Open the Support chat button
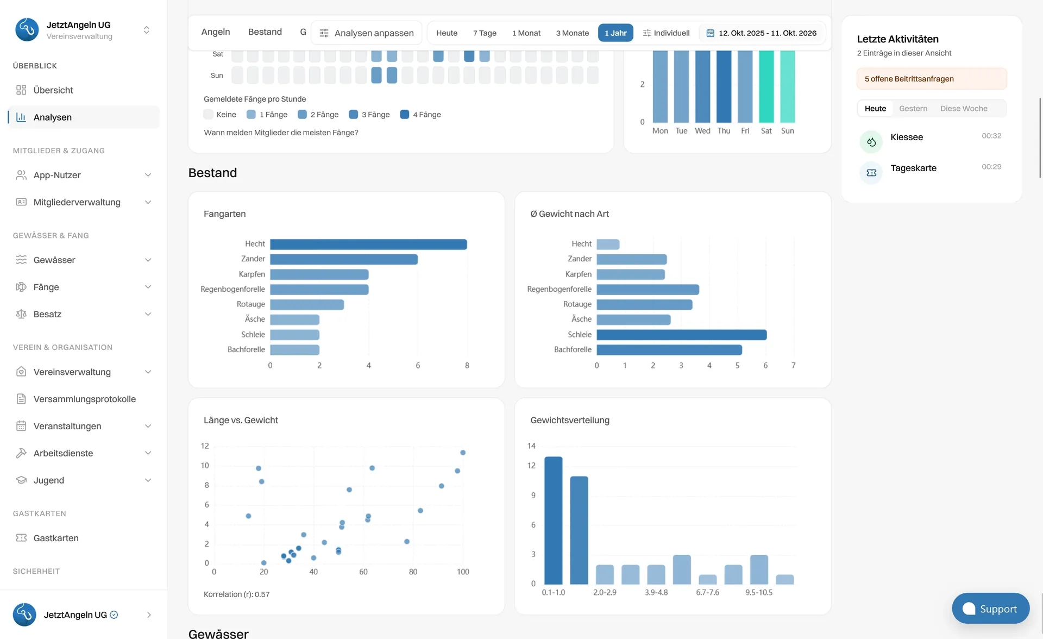The height and width of the screenshot is (639, 1043). click(990, 609)
